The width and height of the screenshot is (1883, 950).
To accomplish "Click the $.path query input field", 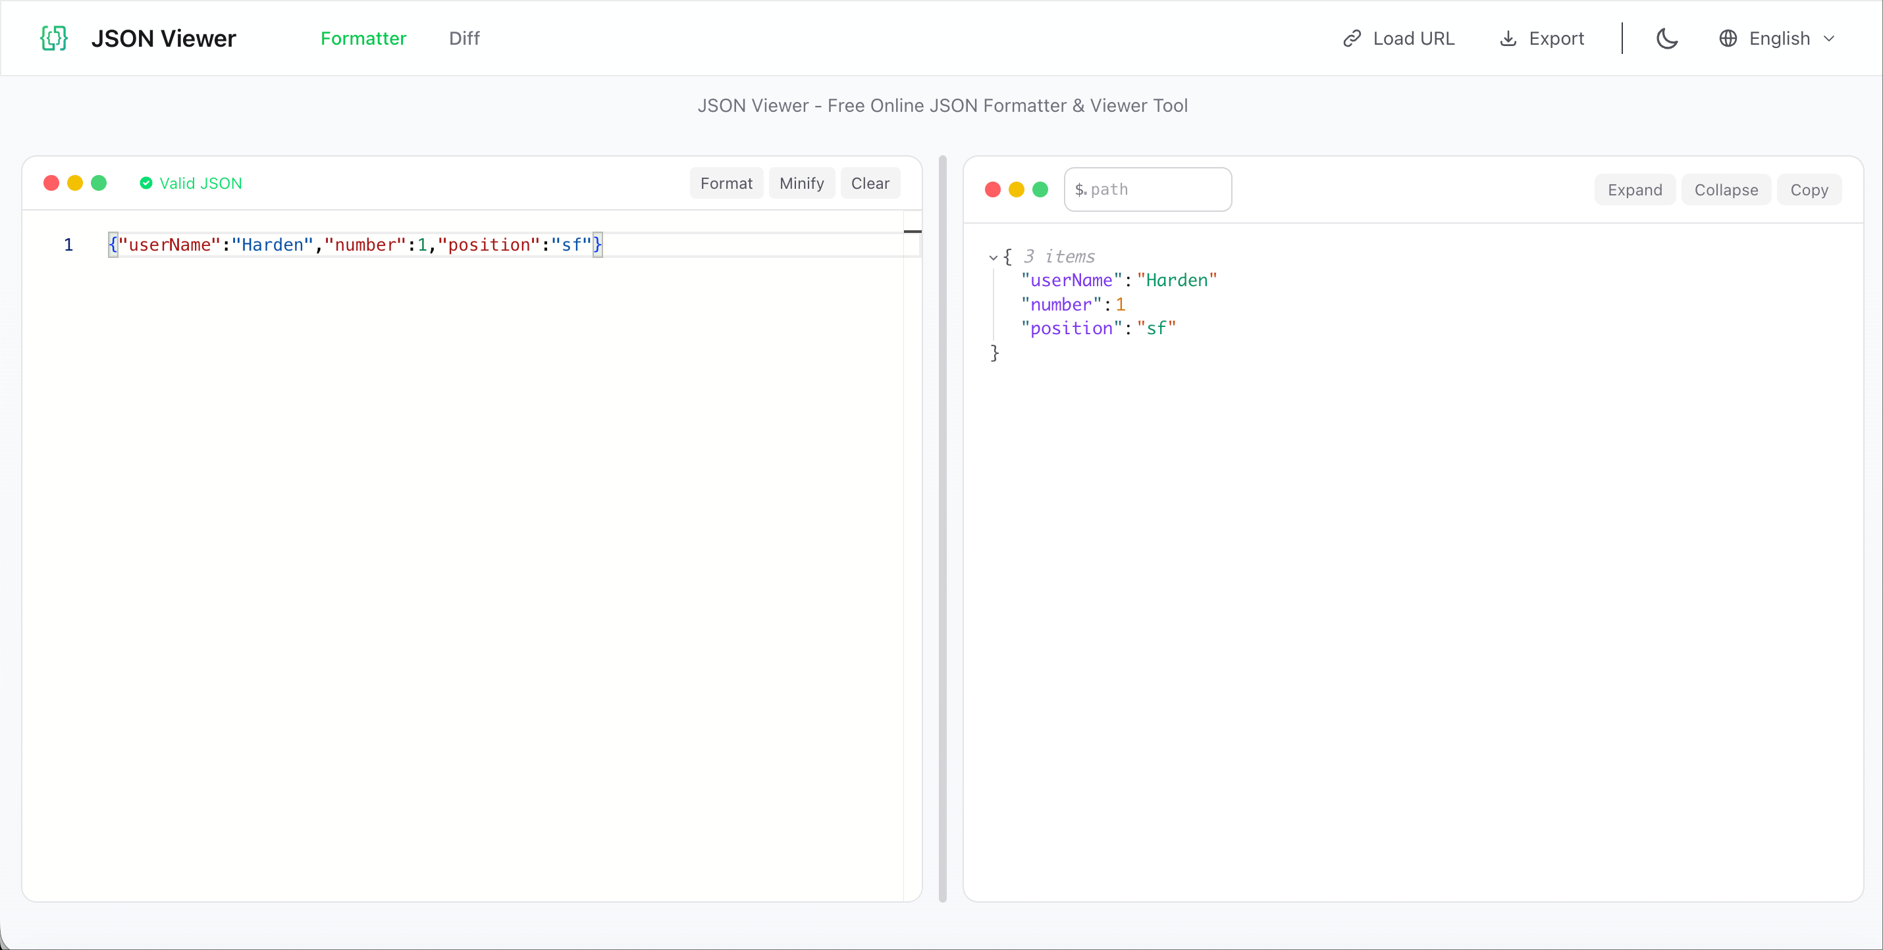I will [x=1148, y=189].
